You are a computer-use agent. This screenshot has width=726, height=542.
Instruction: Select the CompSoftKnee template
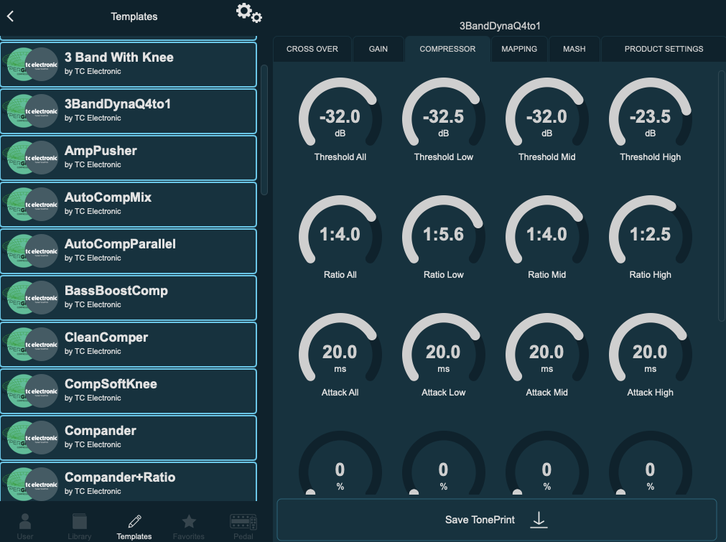coord(129,391)
